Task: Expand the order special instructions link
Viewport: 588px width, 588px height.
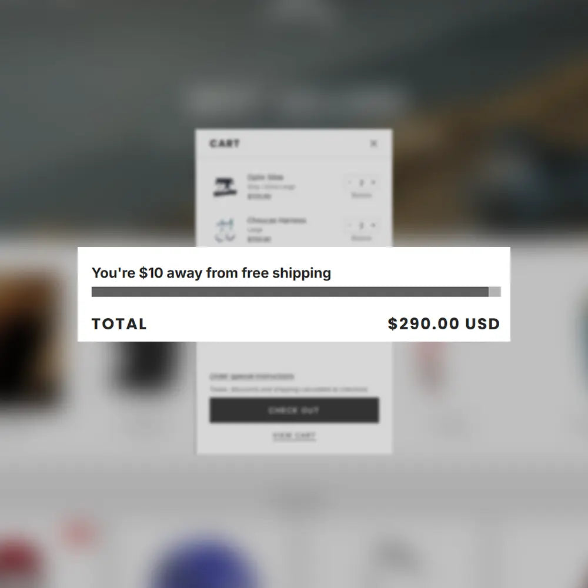Action: 252,376
